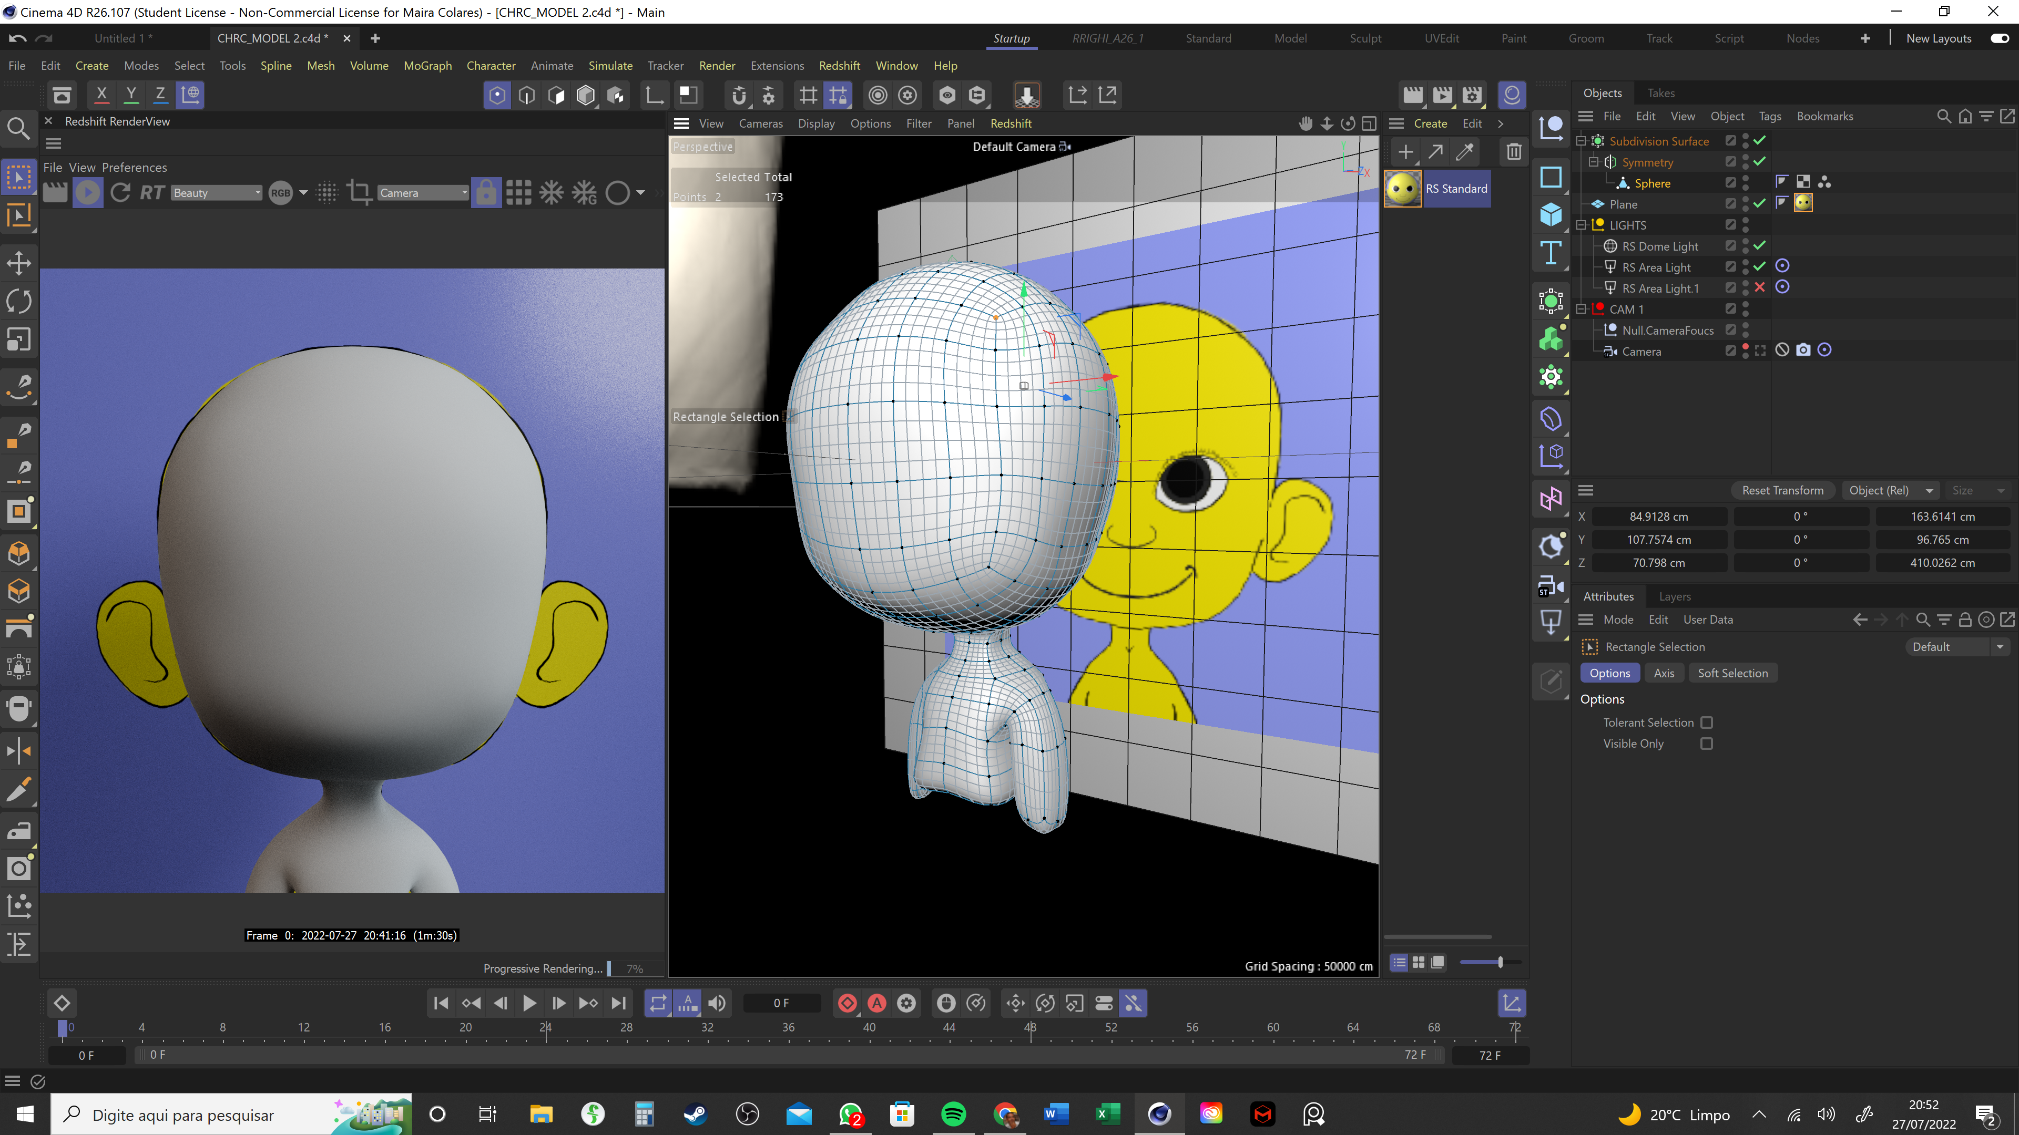2019x1135 pixels.
Task: Toggle X axis lock icon
Action: click(101, 95)
